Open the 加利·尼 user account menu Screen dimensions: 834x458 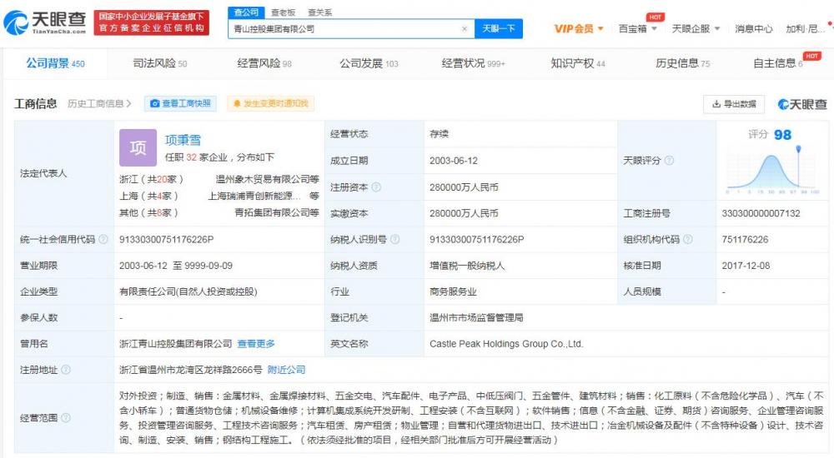pyautogui.click(x=805, y=28)
